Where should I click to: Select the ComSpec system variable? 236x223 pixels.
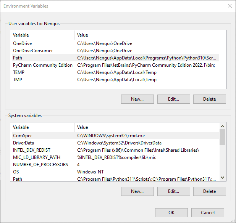[x=116, y=136]
